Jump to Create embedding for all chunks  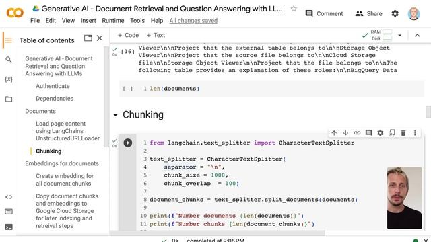pos(65,179)
